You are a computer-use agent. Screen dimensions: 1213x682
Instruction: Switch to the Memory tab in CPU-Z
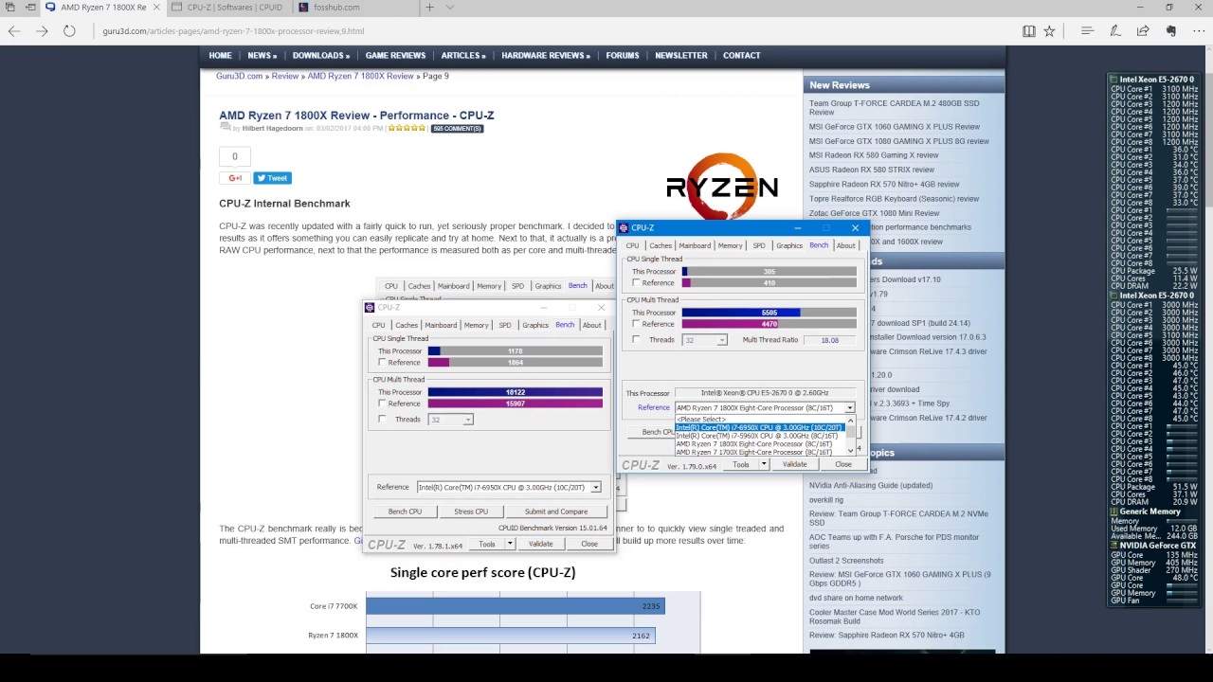(730, 245)
